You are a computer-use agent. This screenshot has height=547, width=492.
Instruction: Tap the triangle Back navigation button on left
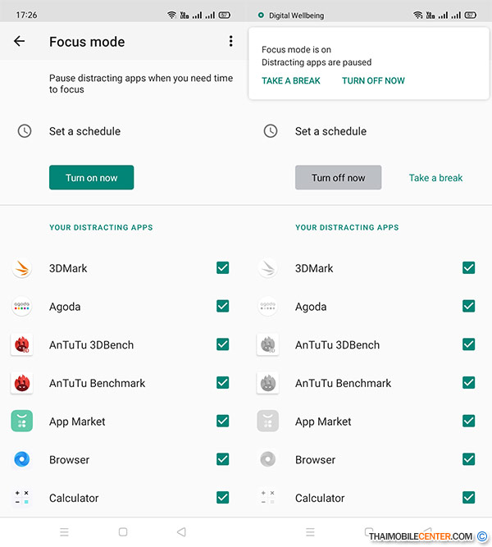tap(181, 532)
